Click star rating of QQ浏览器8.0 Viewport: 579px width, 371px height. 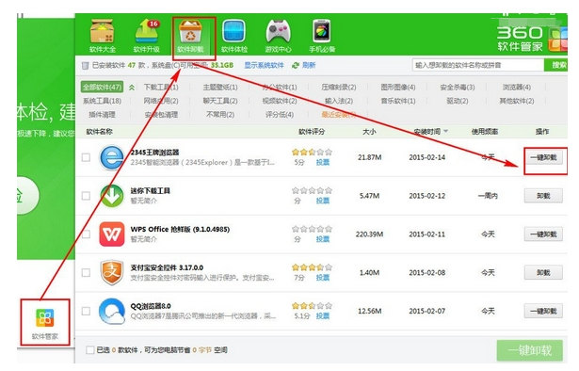tap(312, 305)
